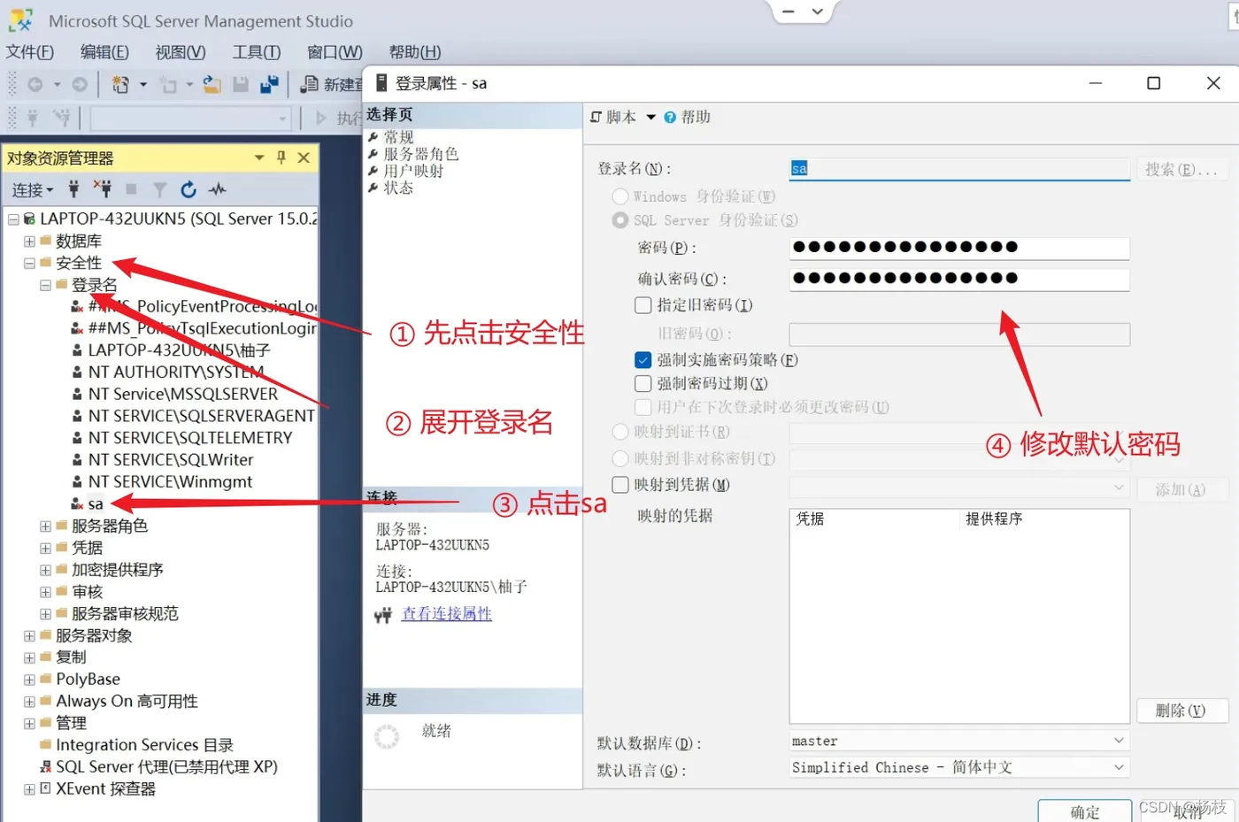The height and width of the screenshot is (822, 1239).
Task: Open the 窗口(W) menu
Action: [x=335, y=52]
